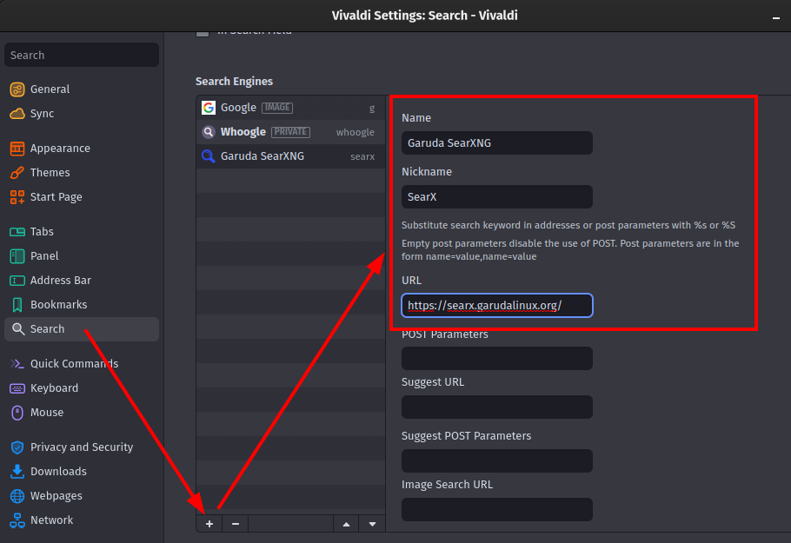Select the Mouse settings icon
This screenshot has width=791, height=543.
coord(17,413)
